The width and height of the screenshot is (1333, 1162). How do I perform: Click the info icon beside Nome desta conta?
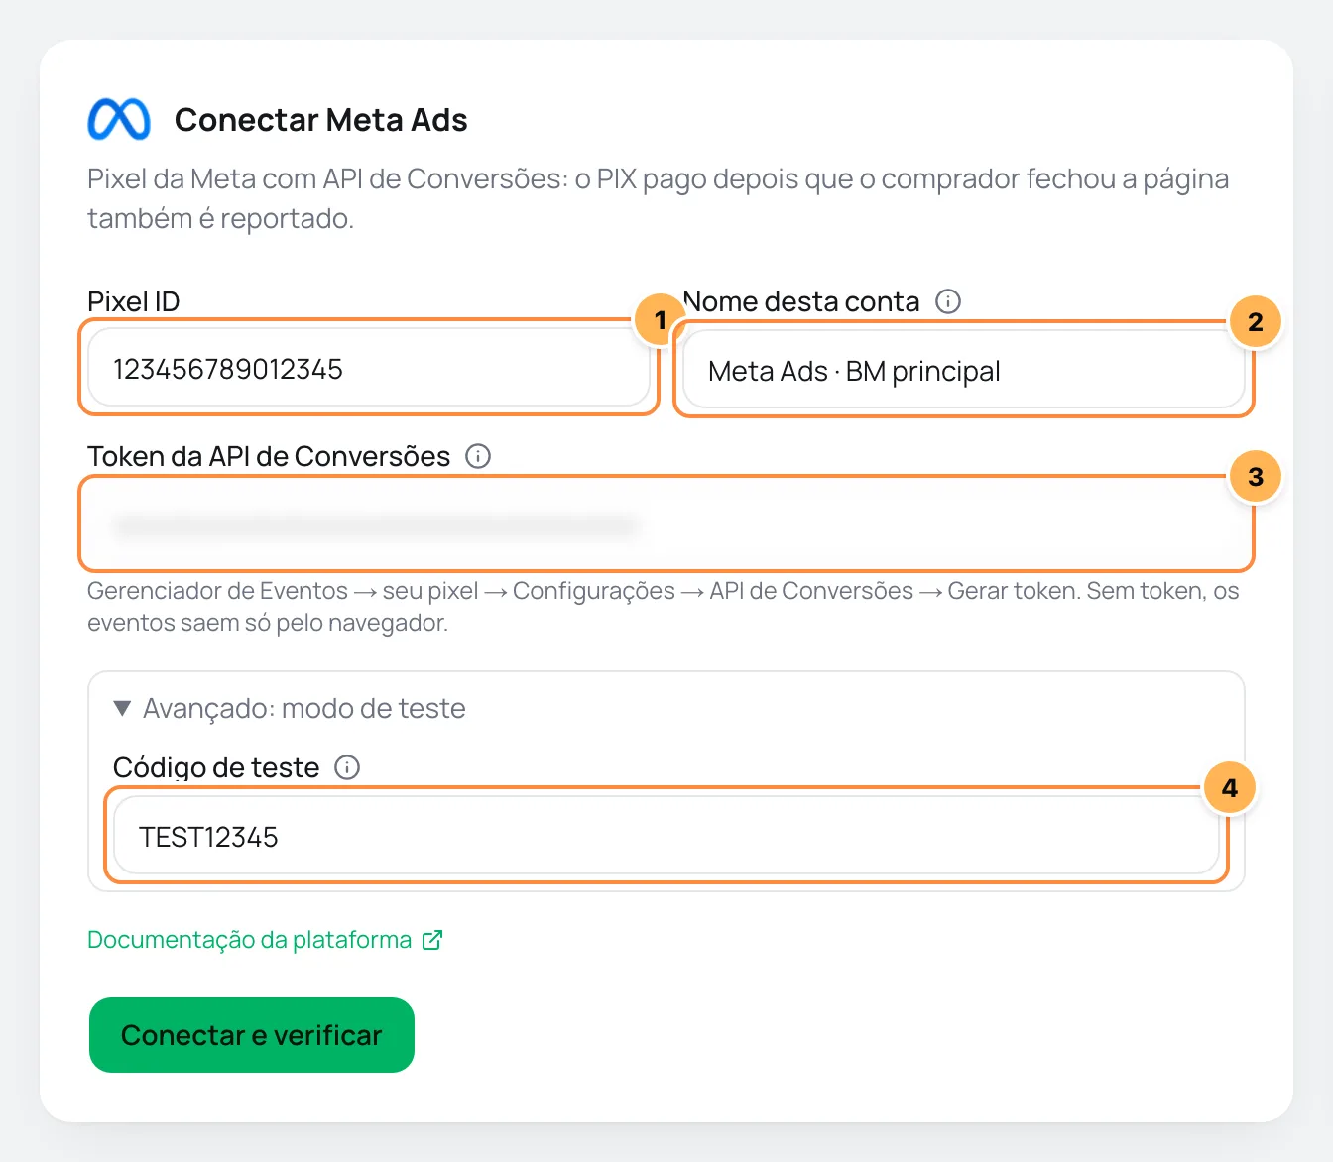click(948, 301)
